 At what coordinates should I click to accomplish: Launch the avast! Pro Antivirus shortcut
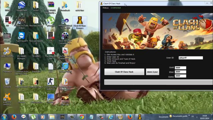7,99
